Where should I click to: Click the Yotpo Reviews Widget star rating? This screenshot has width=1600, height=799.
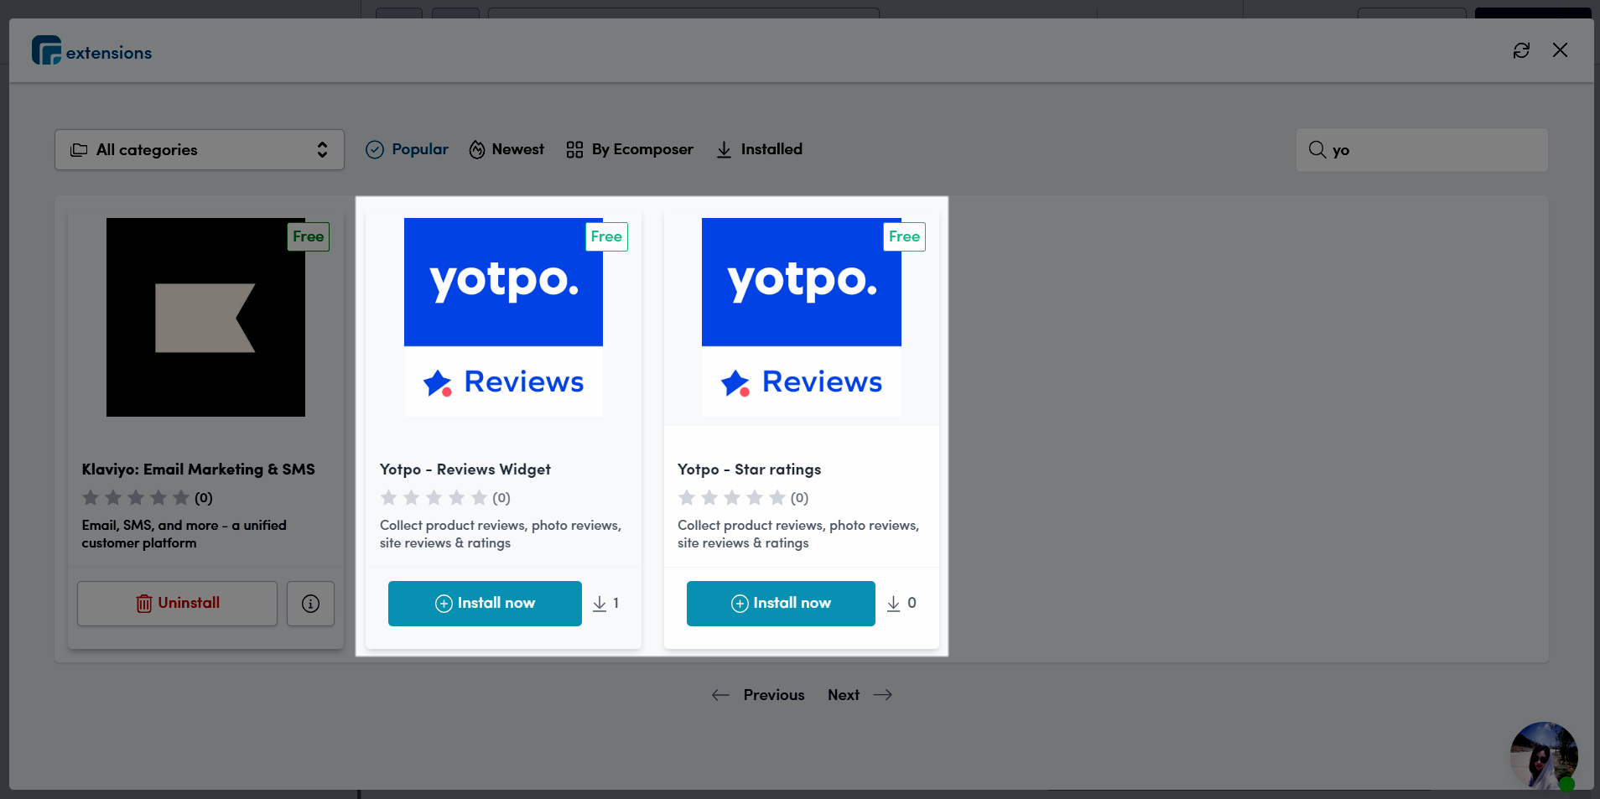[445, 498]
